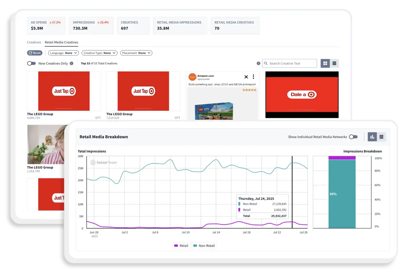Click inside the Search Creative Text field
Viewport: 412px width, 275px height.
click(290, 63)
